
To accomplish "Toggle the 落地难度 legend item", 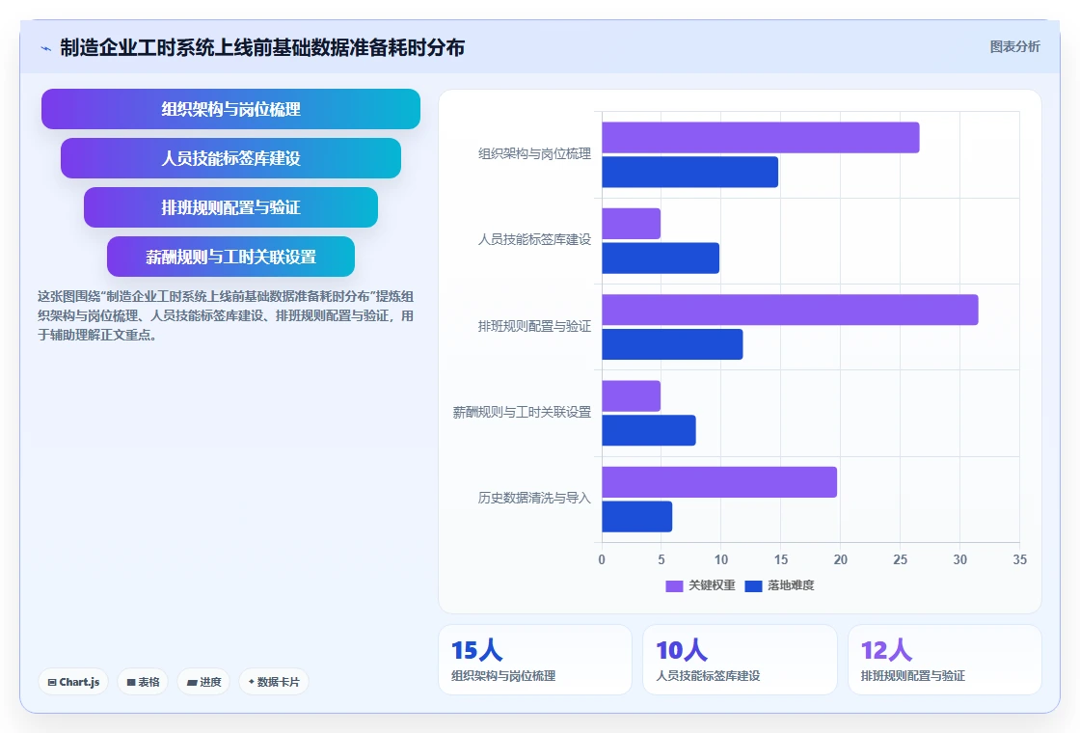I will pyautogui.click(x=780, y=585).
